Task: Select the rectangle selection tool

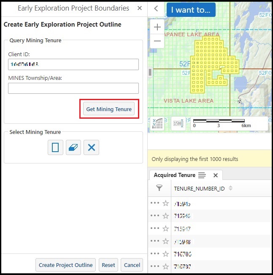Action: 55,147
